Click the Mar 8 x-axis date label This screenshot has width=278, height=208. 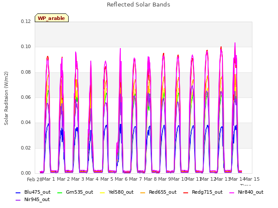pos(150,179)
